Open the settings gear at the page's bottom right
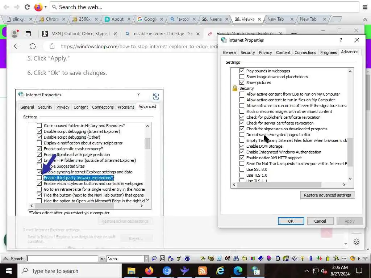The image size is (371, 278). (x=357, y=241)
